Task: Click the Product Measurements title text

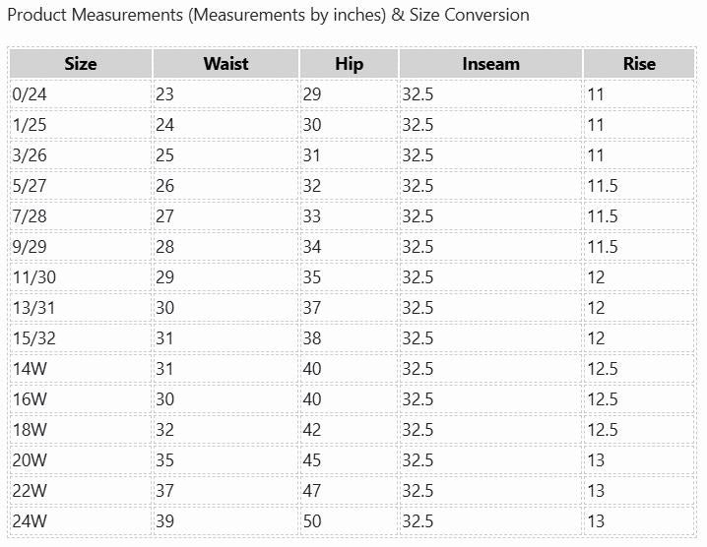Action: click(268, 15)
